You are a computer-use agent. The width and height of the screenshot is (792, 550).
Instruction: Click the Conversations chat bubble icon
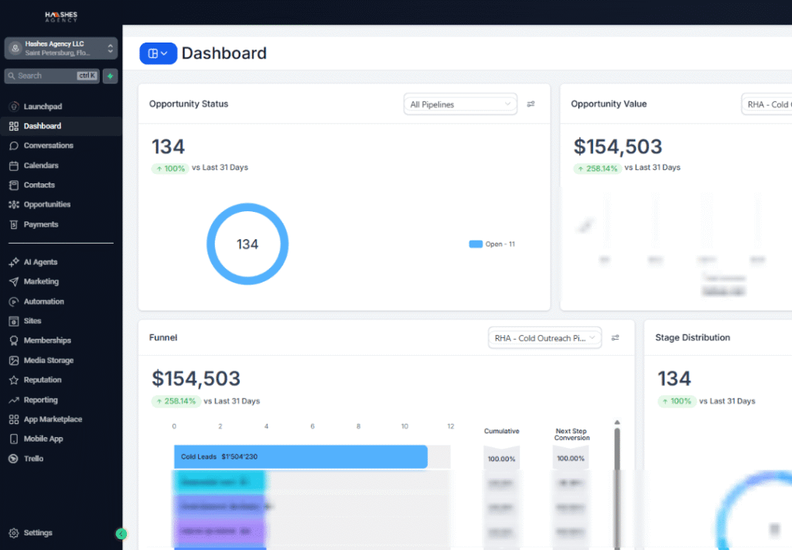coord(14,145)
